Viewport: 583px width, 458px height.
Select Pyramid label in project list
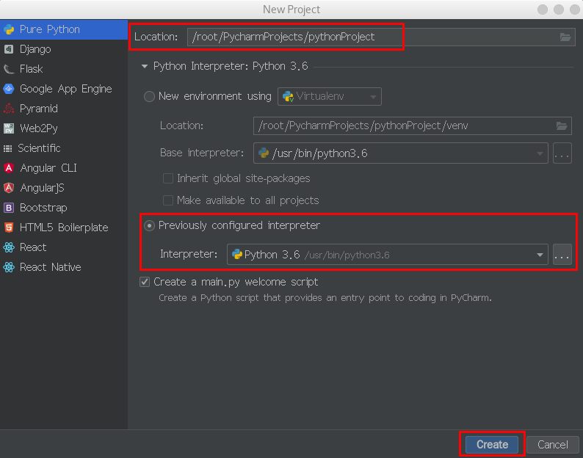pos(39,109)
